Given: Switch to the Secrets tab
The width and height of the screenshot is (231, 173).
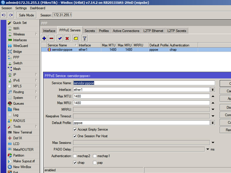Looking at the screenshot, I should coord(90,30).
